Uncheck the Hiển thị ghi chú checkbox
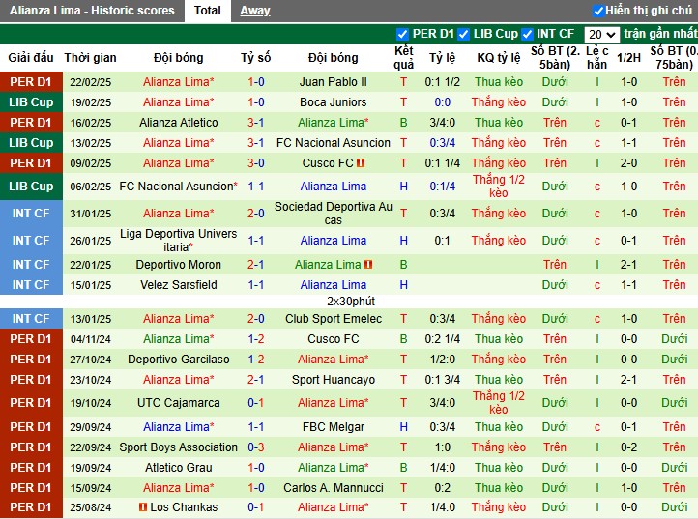Image resolution: width=698 pixels, height=519 pixels. [598, 11]
